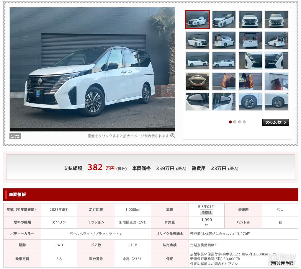Screen dimensions: 301x269
Task: Go to the third gallery page dot
Action: [x=240, y=122]
